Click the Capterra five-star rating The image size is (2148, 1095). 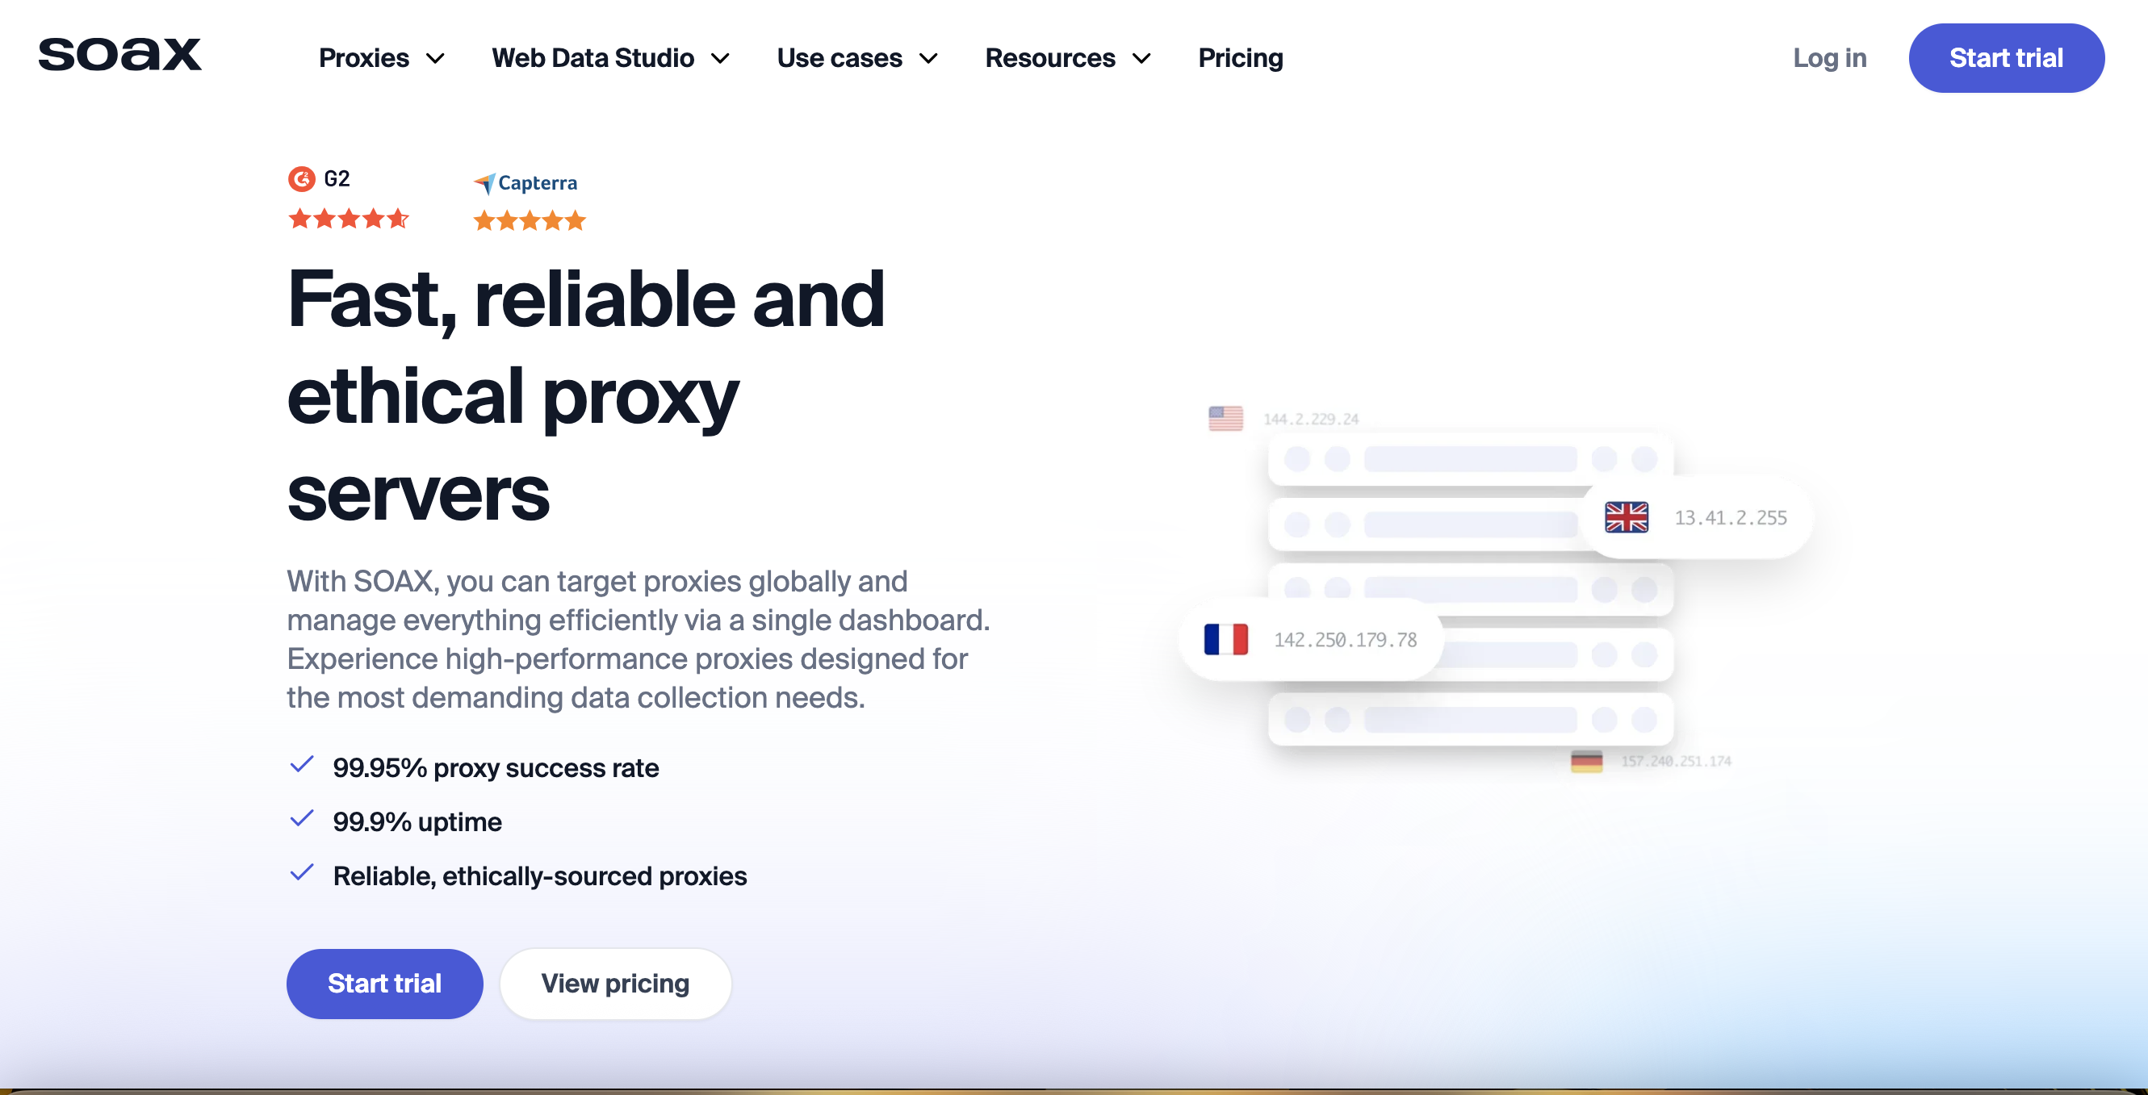(x=529, y=220)
